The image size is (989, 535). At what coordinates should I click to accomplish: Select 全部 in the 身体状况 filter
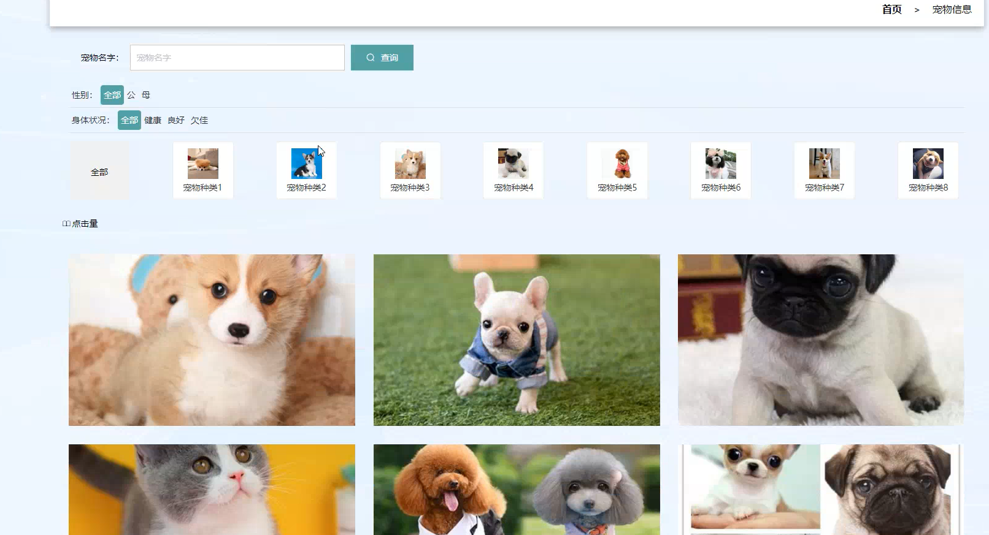[129, 120]
